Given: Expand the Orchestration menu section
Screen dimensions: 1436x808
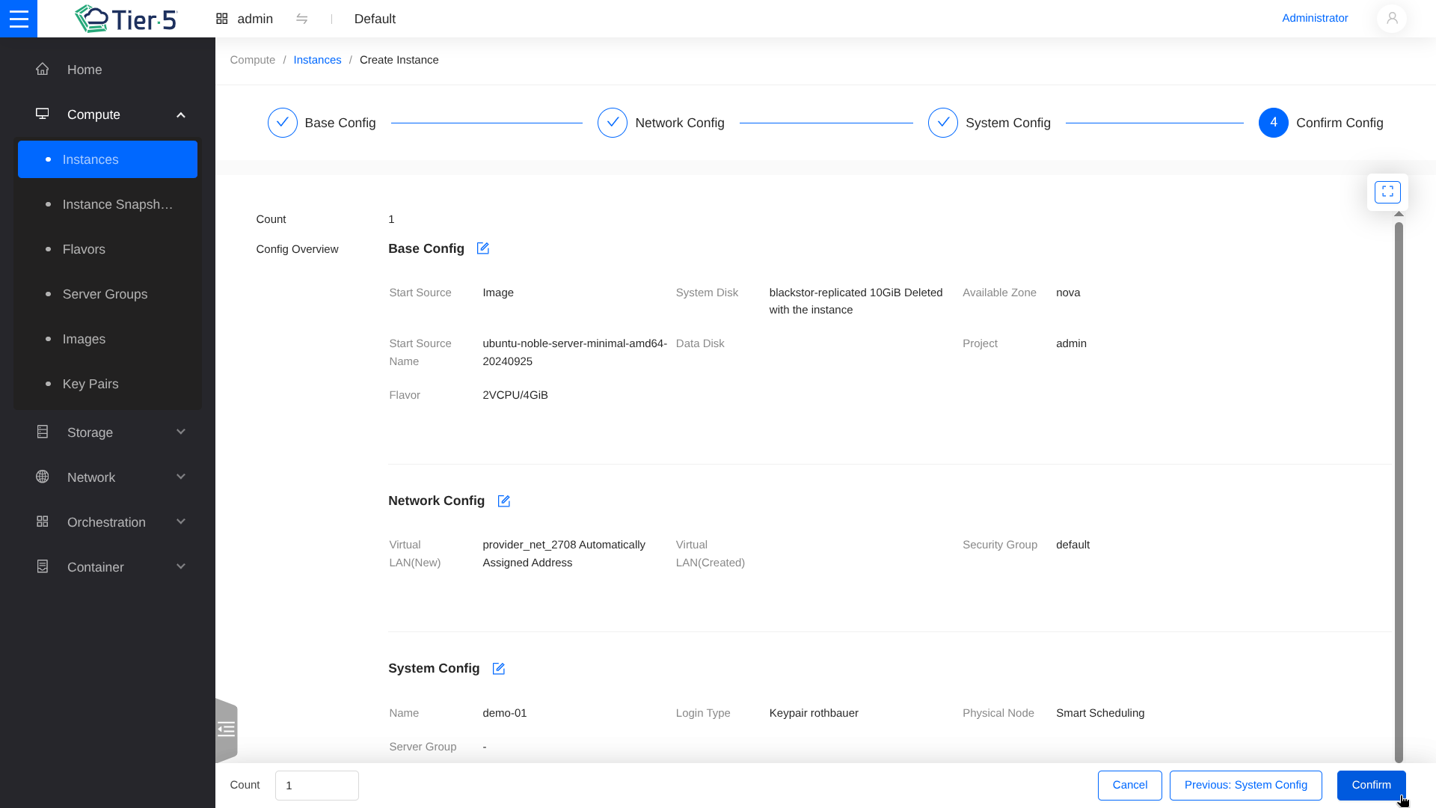Looking at the screenshot, I should pyautogui.click(x=108, y=522).
